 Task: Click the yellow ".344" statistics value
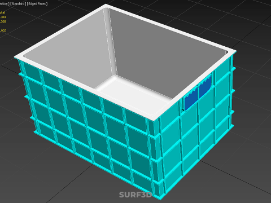tap(3, 17)
